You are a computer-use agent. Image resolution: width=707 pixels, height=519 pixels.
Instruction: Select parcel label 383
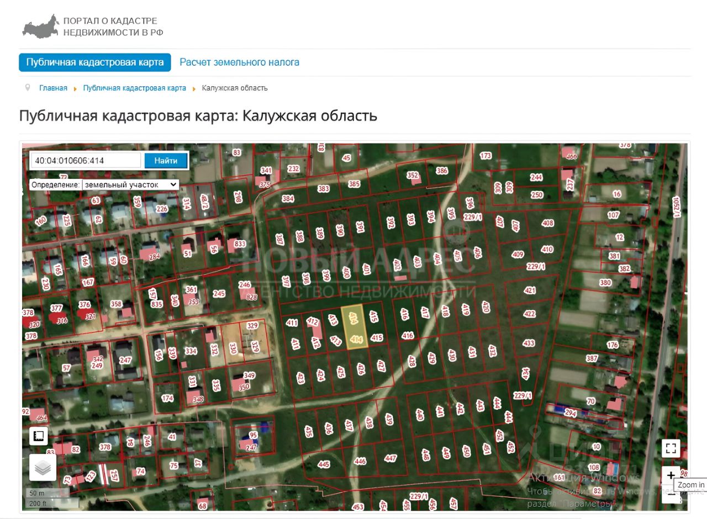coord(323,189)
